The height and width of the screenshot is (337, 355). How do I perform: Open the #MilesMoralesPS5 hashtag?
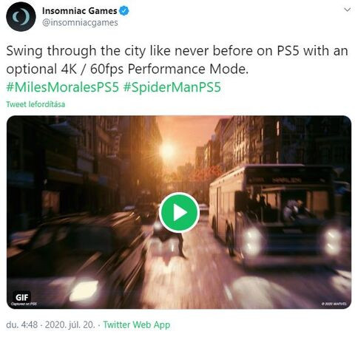63,87
